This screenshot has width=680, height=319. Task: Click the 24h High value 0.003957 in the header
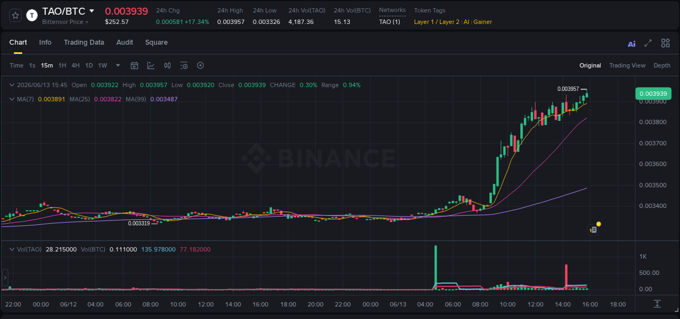pos(231,22)
